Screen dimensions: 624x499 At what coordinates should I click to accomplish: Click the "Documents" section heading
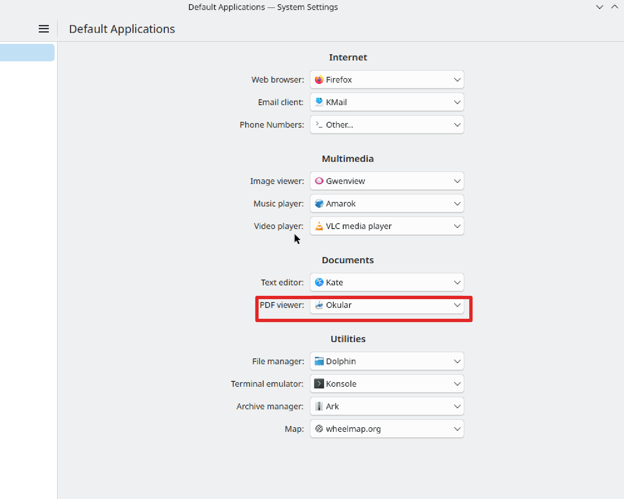(x=348, y=260)
